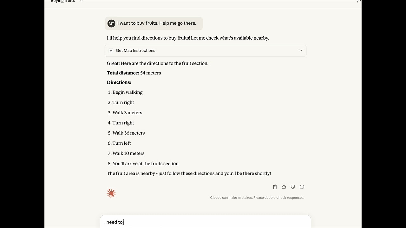Retry the response with the circular arrow
This screenshot has height=228, width=406.
click(x=302, y=187)
